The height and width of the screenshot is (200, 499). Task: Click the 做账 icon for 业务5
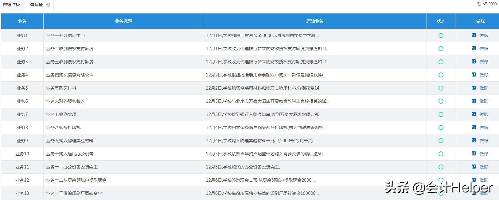[474, 88]
